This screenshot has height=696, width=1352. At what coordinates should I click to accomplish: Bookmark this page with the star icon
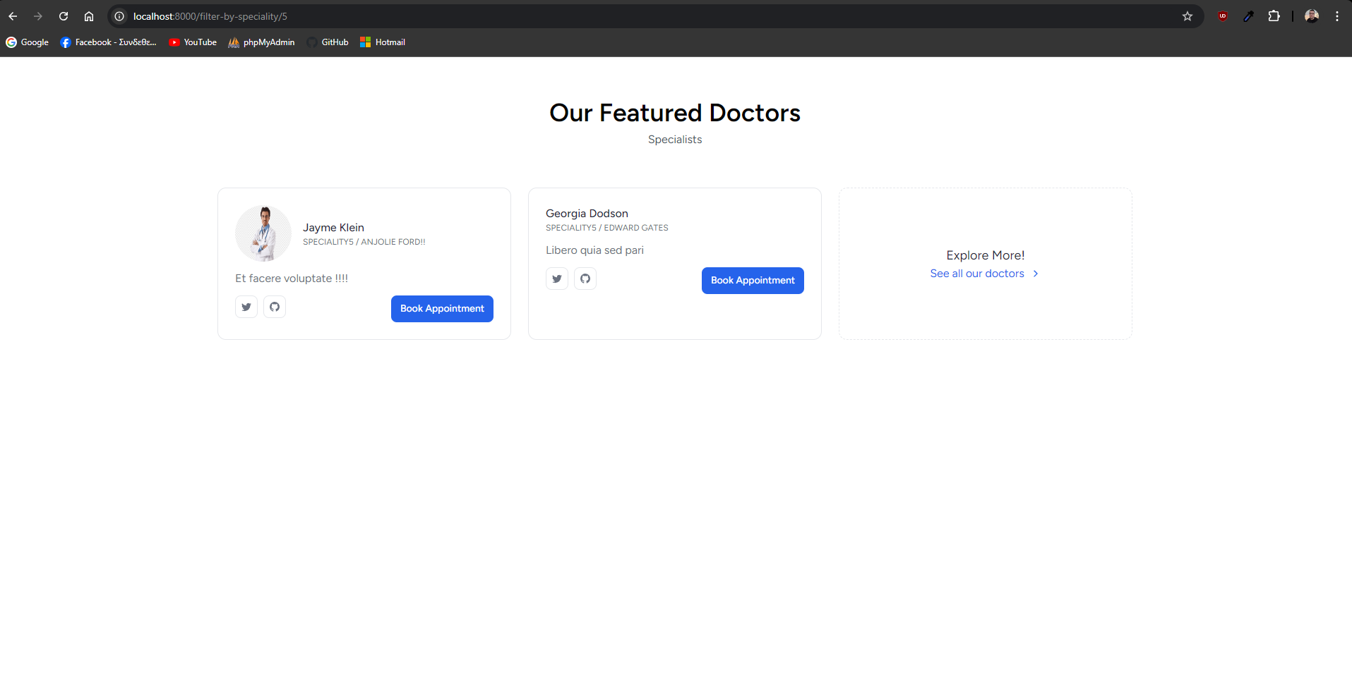[1188, 16]
